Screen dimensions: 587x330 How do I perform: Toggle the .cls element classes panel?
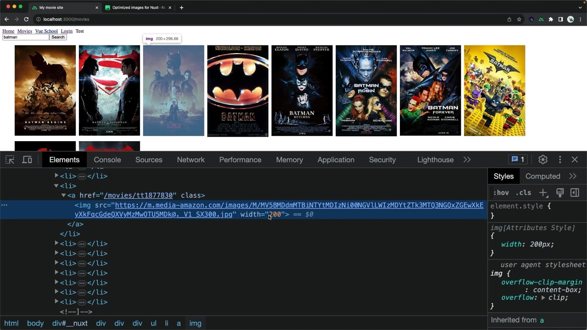click(523, 192)
